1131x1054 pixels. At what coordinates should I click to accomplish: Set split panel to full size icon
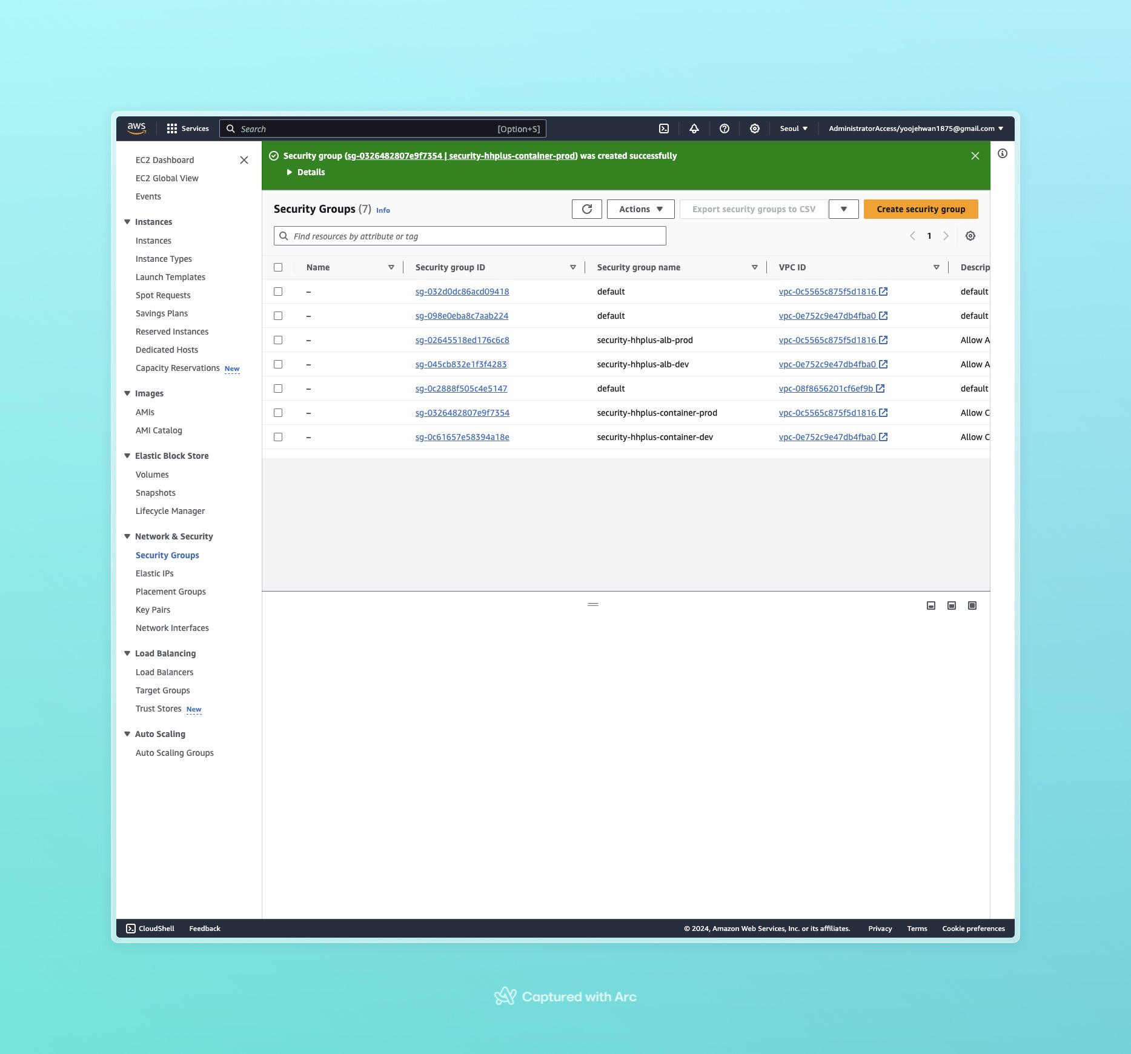(x=972, y=605)
